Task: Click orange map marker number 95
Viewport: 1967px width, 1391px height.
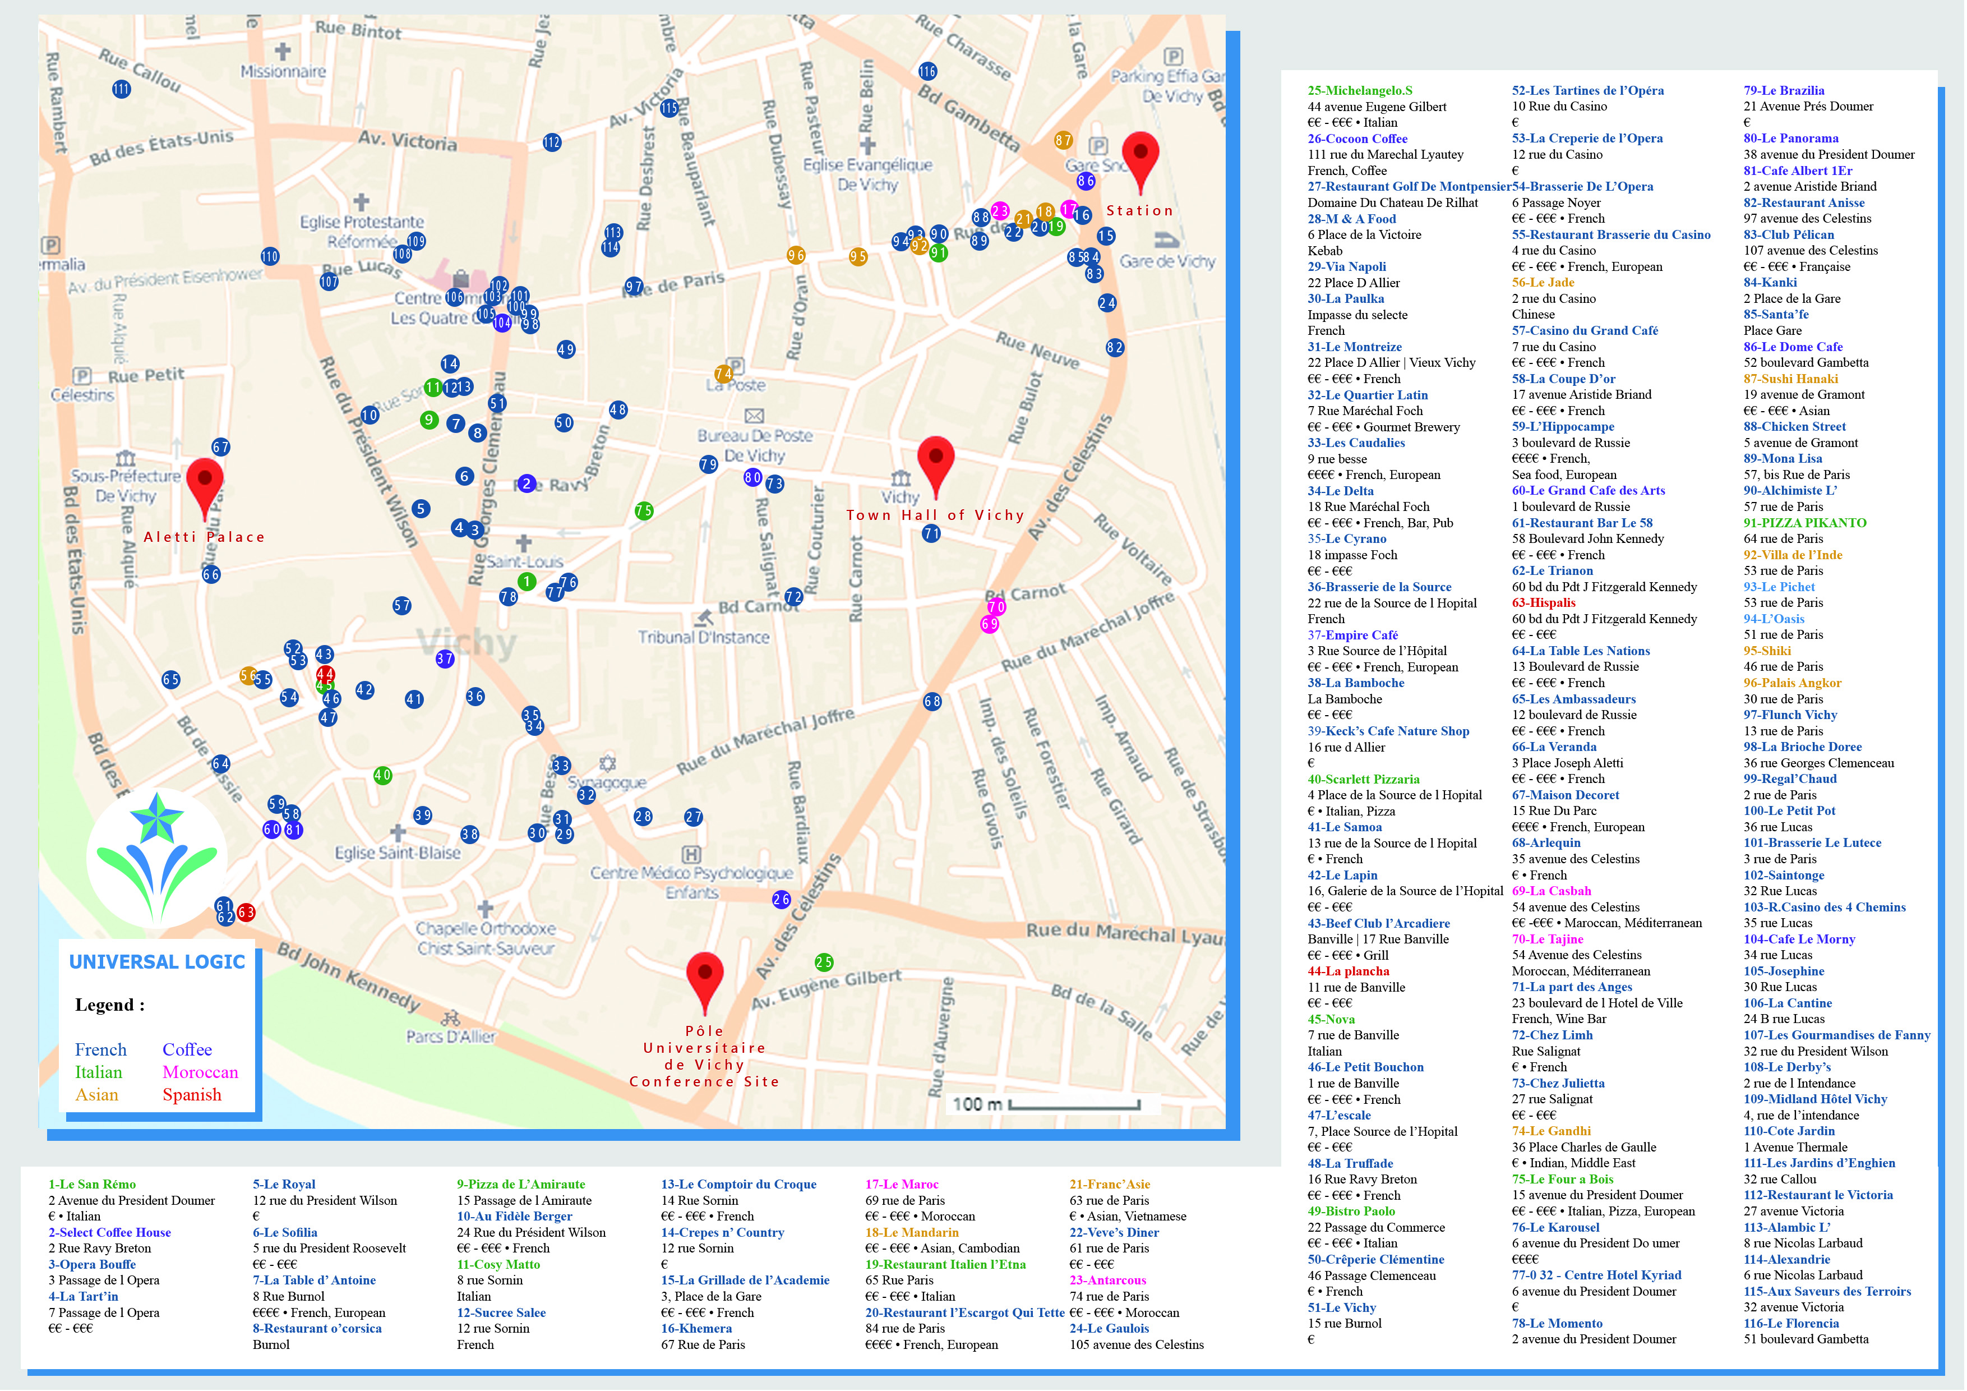Action: 857,256
